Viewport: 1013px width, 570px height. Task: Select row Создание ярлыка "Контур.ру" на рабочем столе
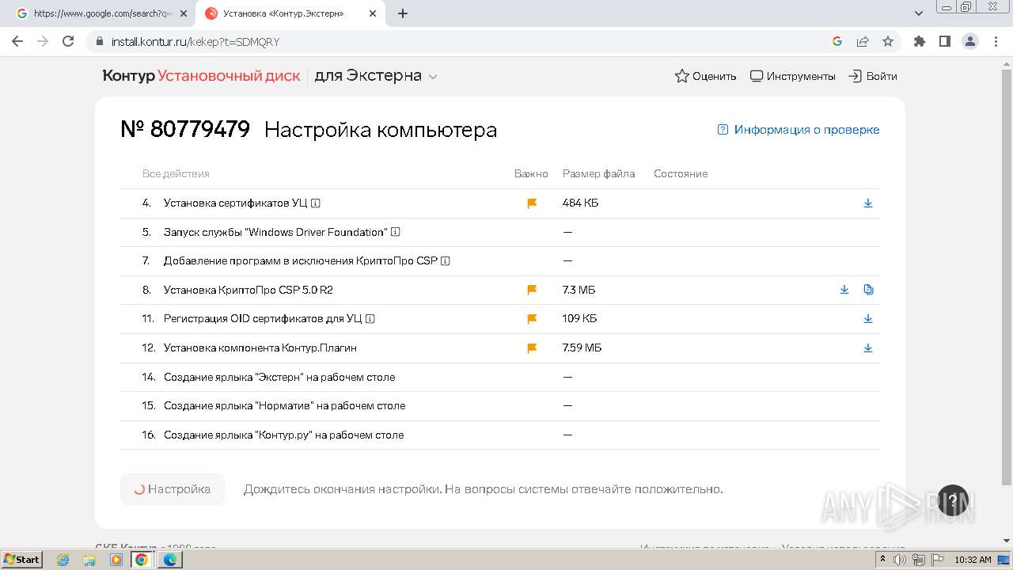pyautogui.click(x=500, y=435)
